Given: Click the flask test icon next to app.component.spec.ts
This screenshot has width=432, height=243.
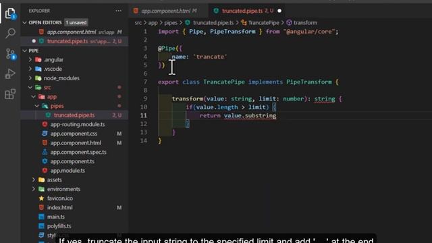Looking at the screenshot, I should 45,152.
